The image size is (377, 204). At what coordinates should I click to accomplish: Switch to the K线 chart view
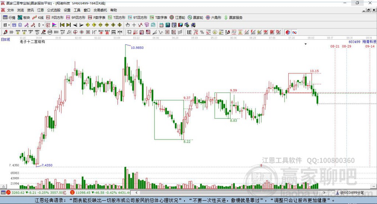coord(38,18)
